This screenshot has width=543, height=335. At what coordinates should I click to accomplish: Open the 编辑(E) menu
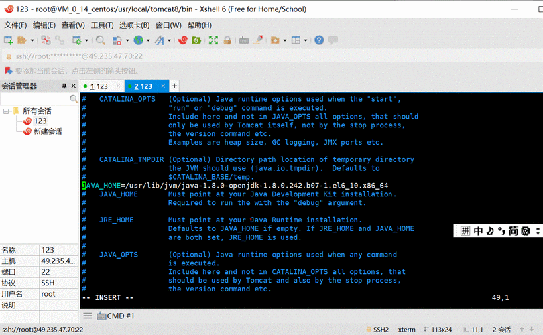[44, 25]
